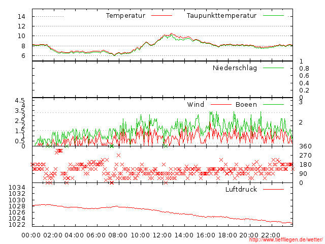Click the 1034 pressure axis value
The image size is (325, 244).
click(x=17, y=188)
